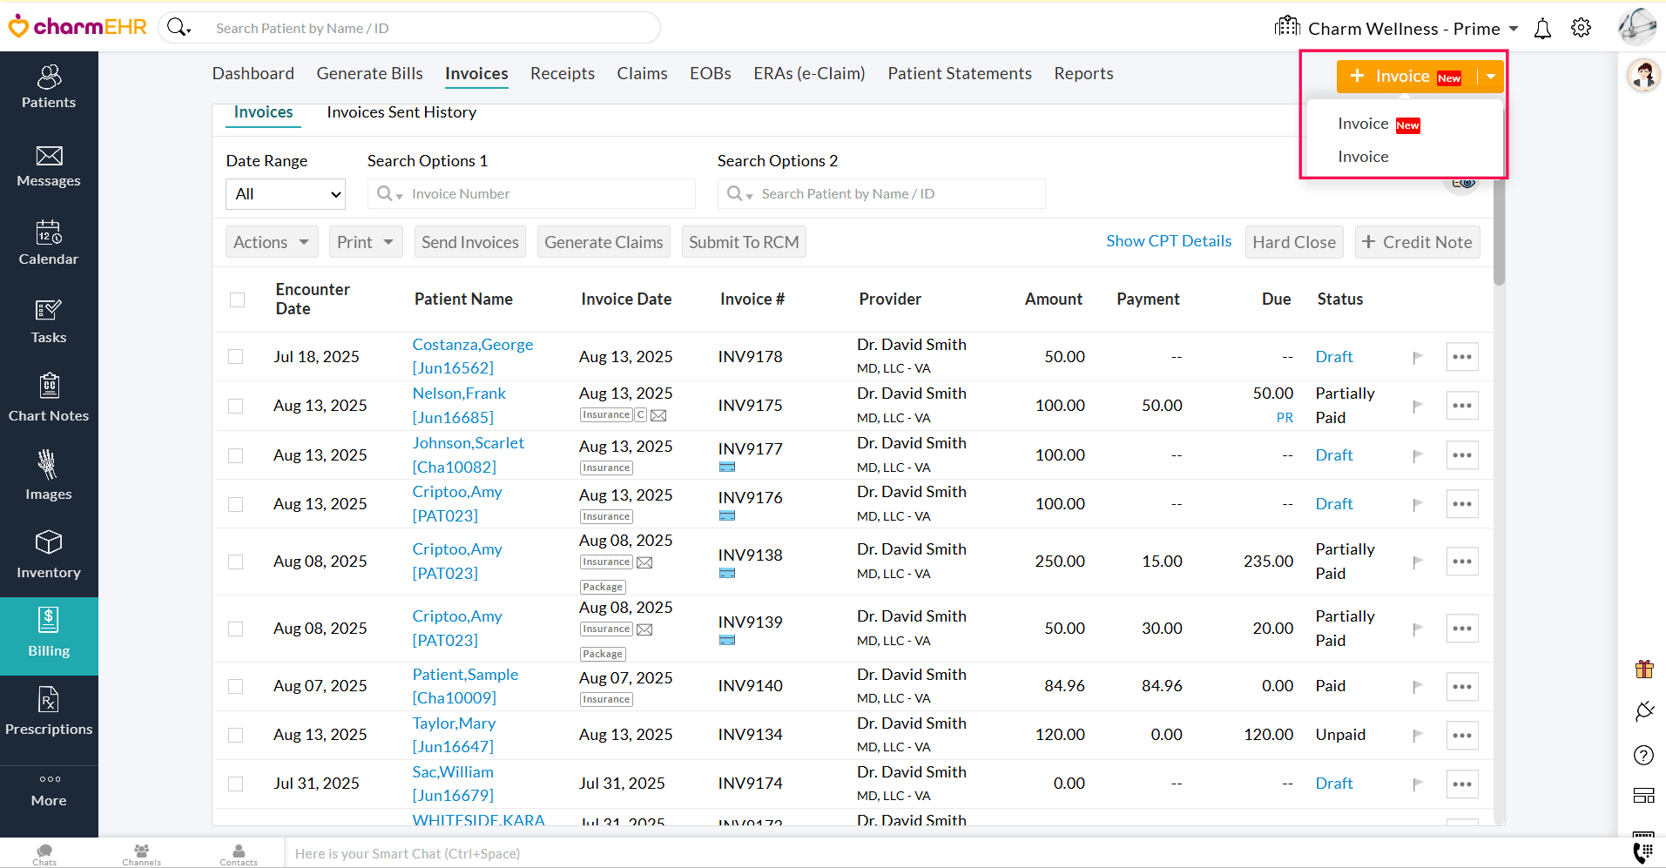Open the Date Range dropdown showing All
This screenshot has width=1666, height=868.
[x=285, y=193]
